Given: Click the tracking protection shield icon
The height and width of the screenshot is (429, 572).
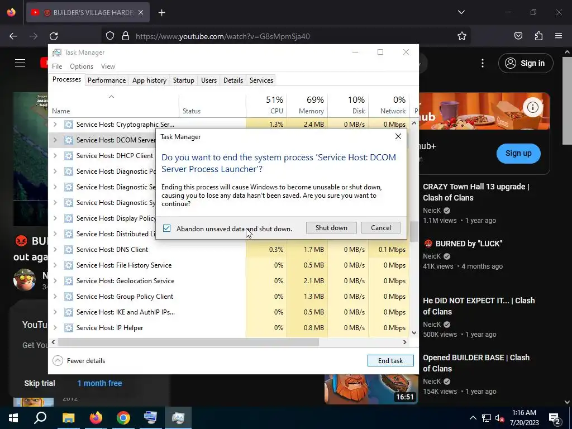Looking at the screenshot, I should click(110, 36).
